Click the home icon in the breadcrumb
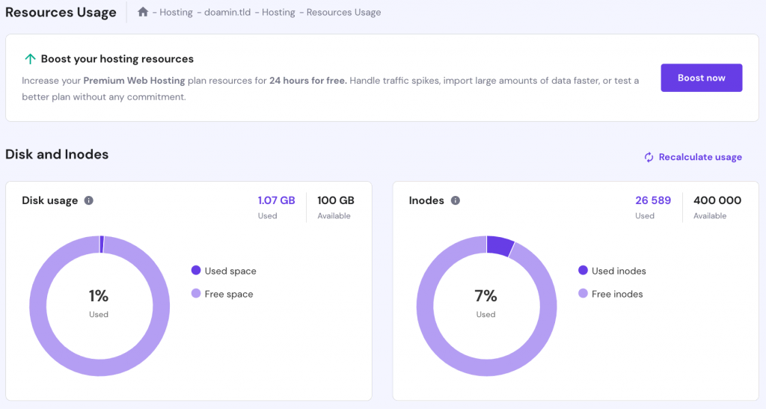 [143, 12]
